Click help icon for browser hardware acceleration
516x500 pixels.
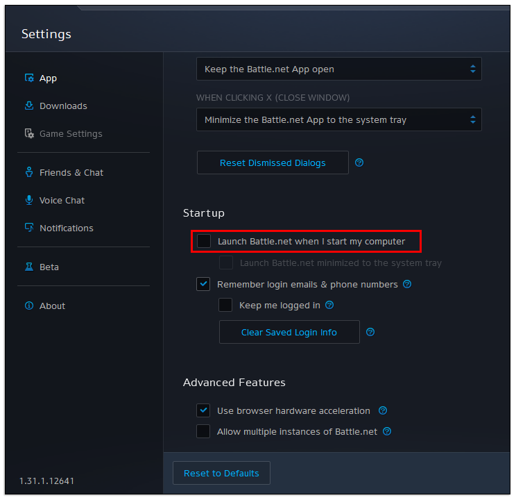(383, 410)
